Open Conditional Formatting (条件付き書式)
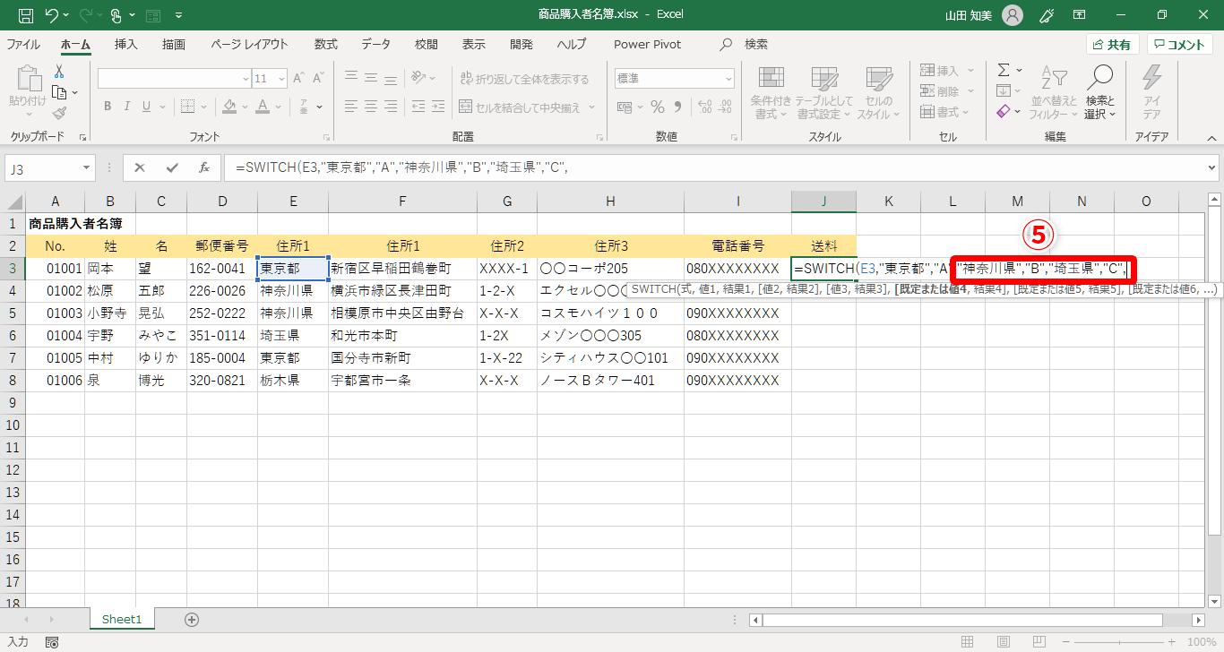1224x652 pixels. [771, 92]
